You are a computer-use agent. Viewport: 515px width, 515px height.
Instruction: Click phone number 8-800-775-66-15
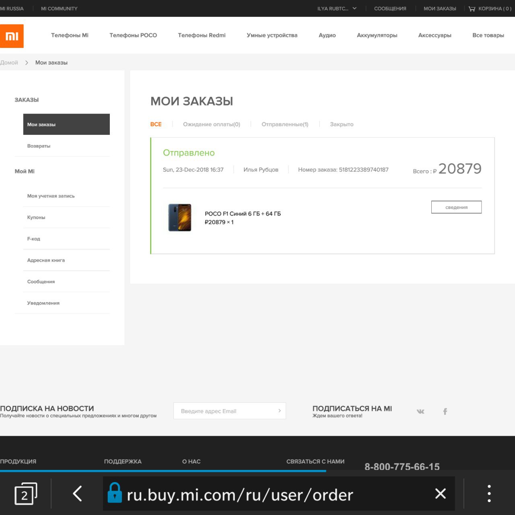click(402, 466)
